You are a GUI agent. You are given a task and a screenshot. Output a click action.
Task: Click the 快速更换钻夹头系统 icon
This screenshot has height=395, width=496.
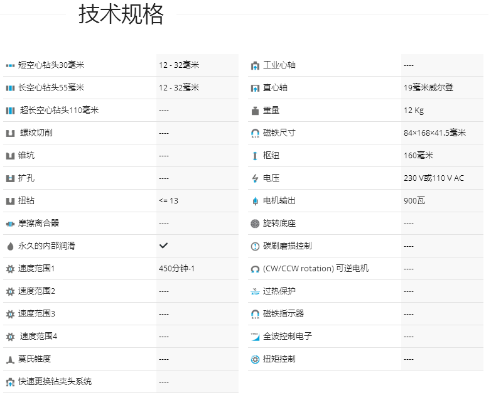point(10,382)
